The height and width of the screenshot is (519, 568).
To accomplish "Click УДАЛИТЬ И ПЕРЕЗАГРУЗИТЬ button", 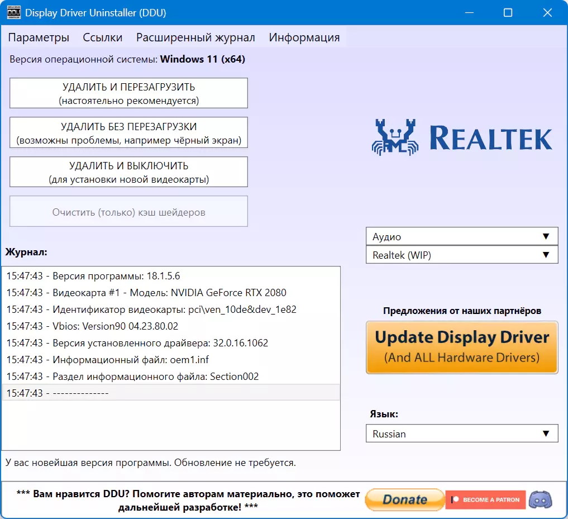I will click(128, 93).
